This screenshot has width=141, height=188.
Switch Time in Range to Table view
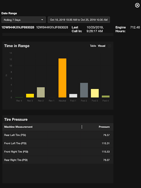coord(93,46)
